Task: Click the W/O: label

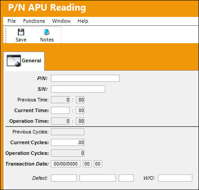Action: click(149, 178)
